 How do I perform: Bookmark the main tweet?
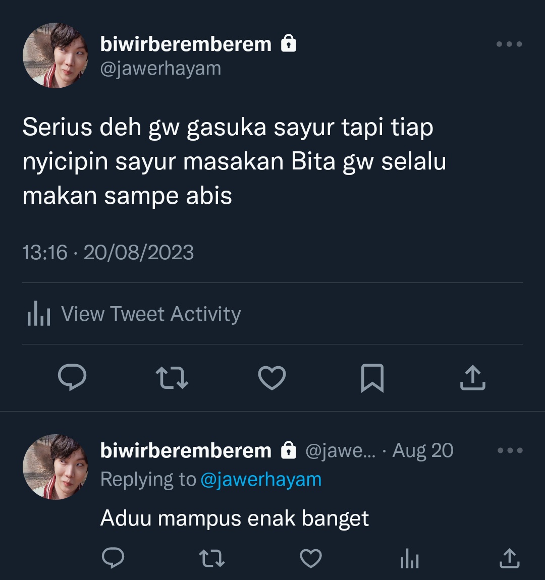(x=372, y=378)
